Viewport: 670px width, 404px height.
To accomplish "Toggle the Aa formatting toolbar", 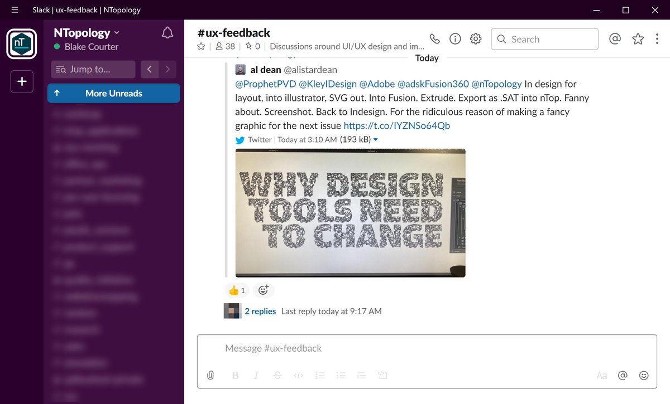I will pyautogui.click(x=602, y=376).
